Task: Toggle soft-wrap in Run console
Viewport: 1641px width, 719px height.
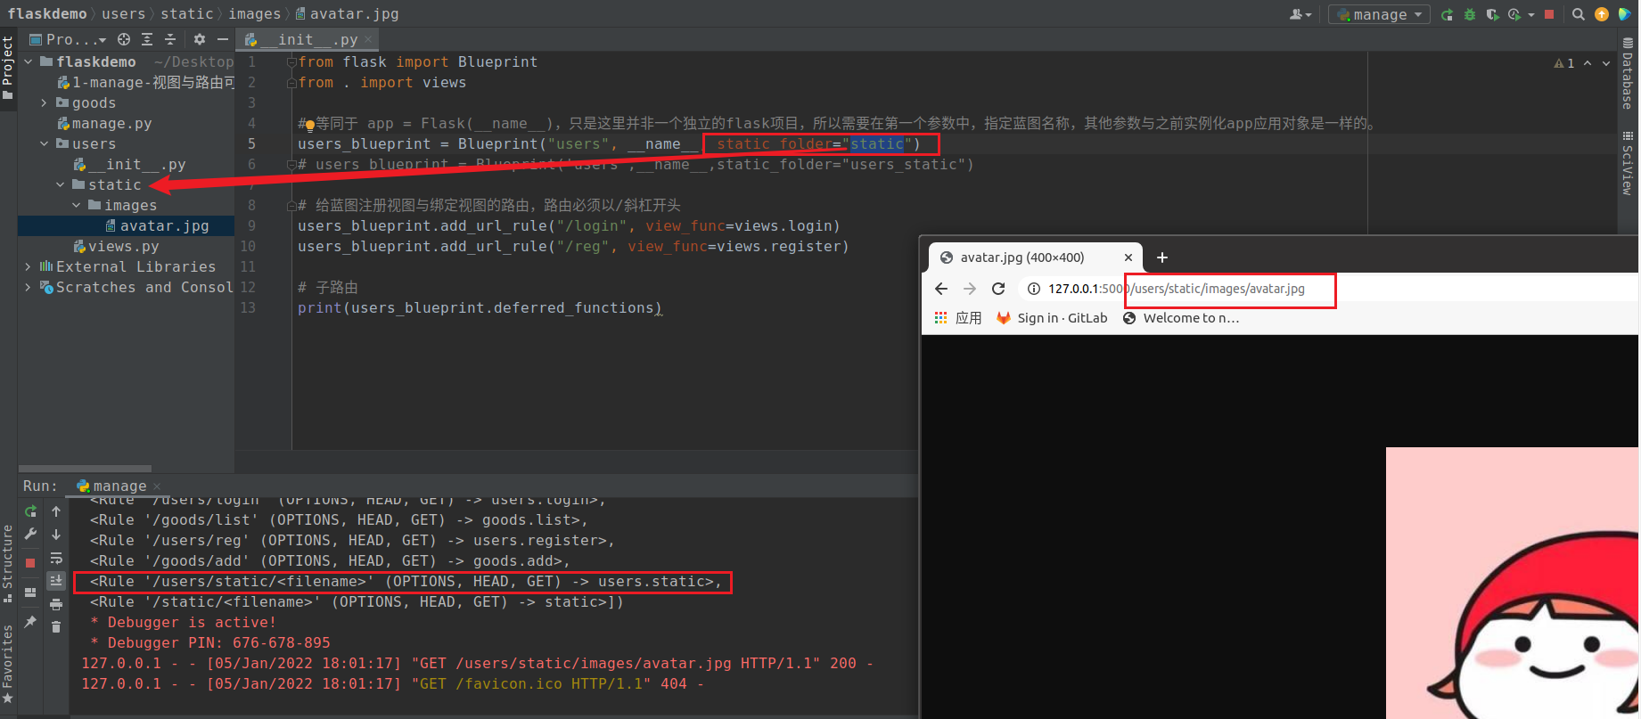Action: (56, 558)
